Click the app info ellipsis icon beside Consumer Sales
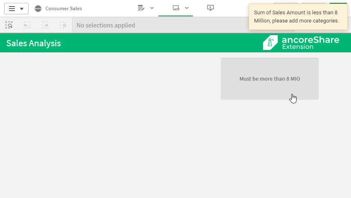This screenshot has width=351, height=198. pos(38,9)
